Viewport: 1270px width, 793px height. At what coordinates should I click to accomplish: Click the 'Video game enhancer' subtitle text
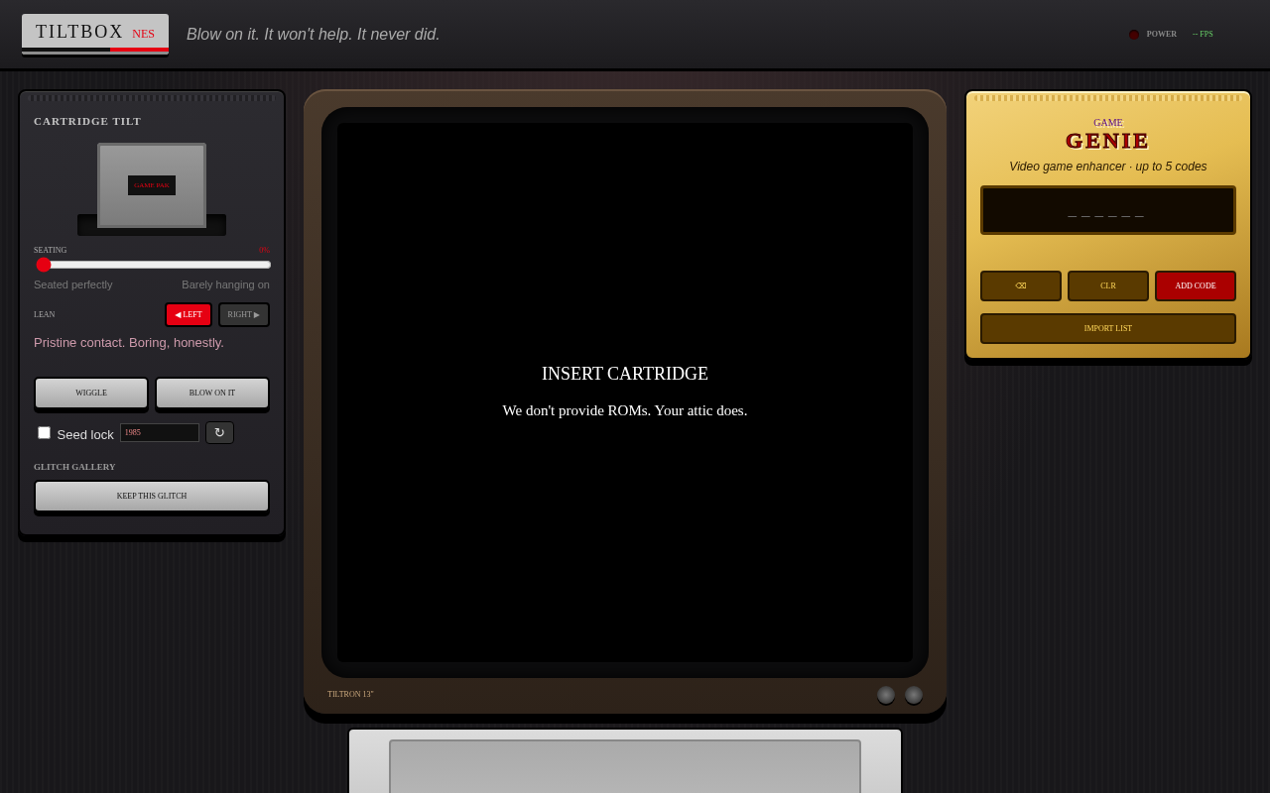pos(1108,167)
